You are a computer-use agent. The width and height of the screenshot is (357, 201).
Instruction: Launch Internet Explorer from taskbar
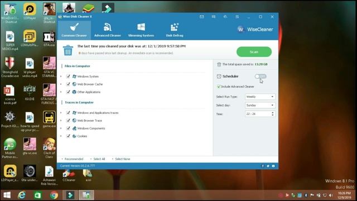22,195
